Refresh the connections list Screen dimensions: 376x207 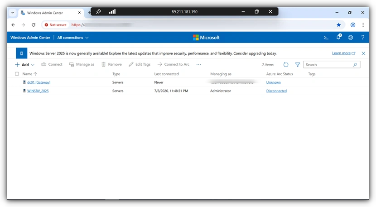point(285,64)
